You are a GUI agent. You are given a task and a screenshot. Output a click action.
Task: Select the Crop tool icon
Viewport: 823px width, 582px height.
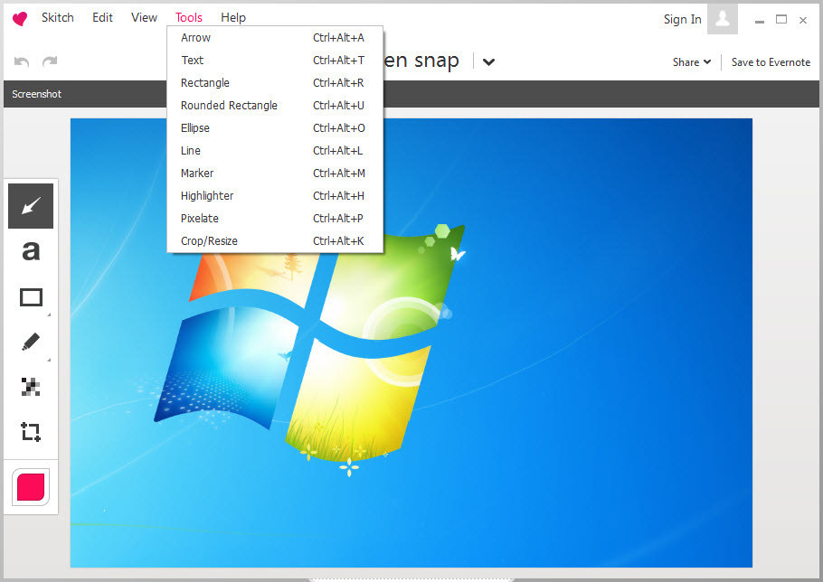click(x=31, y=431)
